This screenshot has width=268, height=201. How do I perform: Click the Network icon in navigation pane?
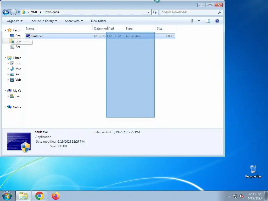click(10, 107)
